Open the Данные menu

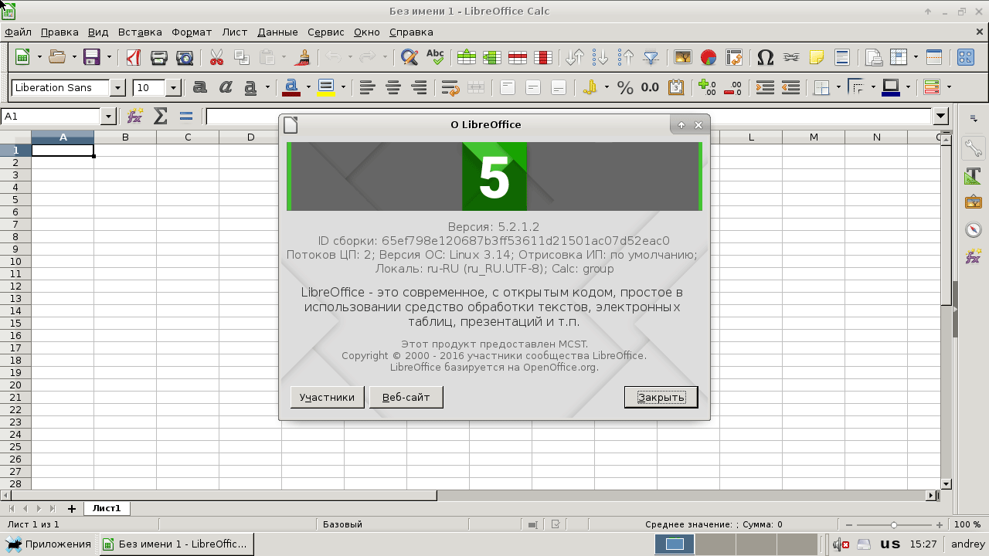pos(277,32)
